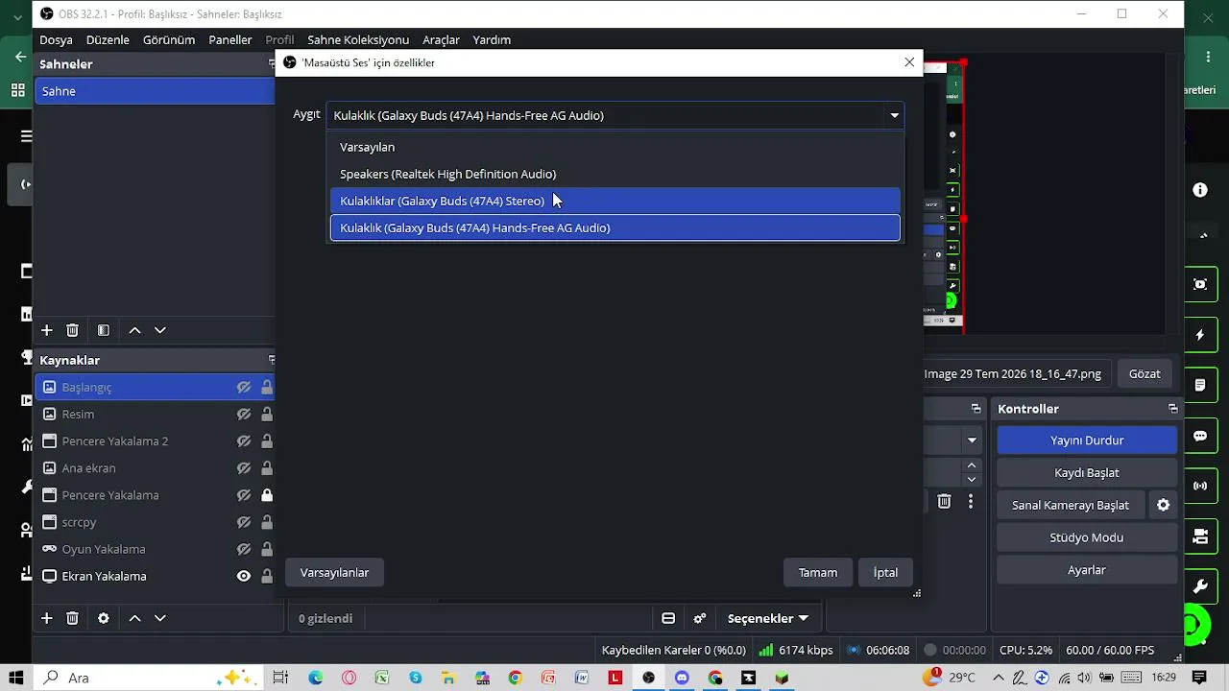Click the wrench icon in the right sidebar
The width and height of the screenshot is (1229, 691).
point(1200,586)
